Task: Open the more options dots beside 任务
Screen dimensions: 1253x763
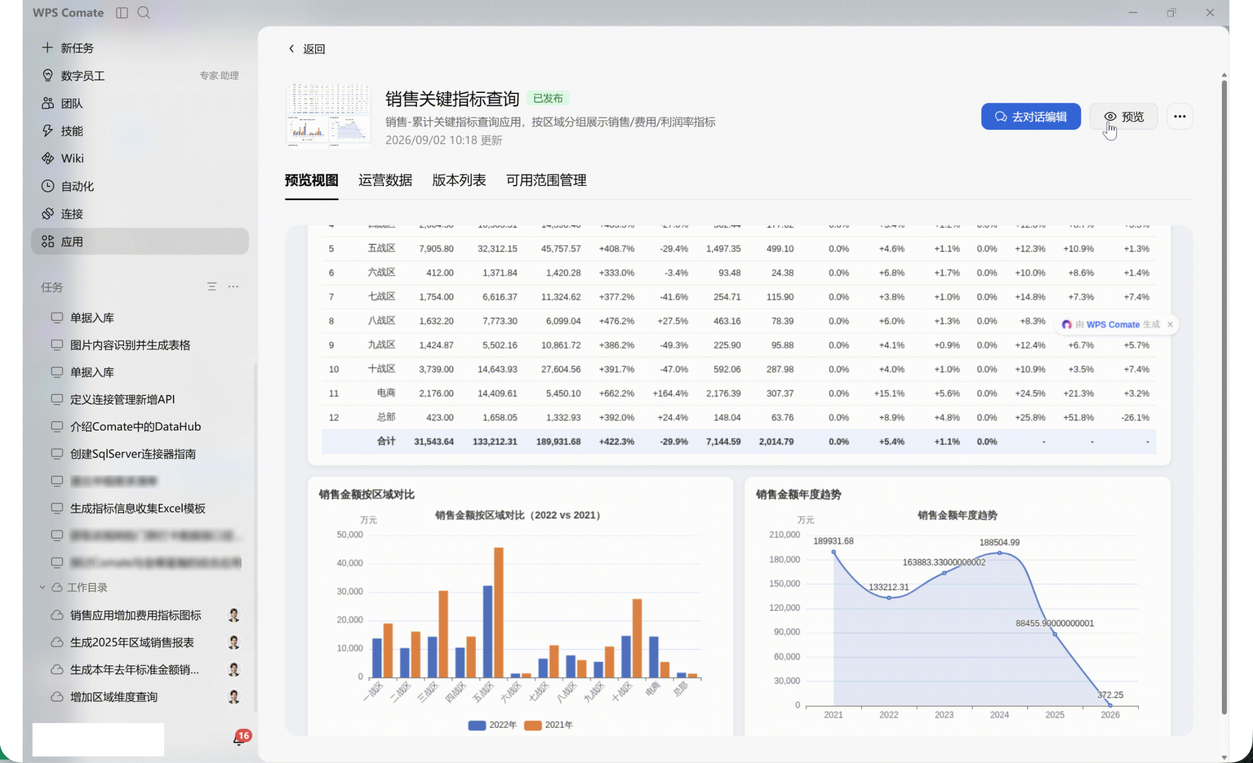Action: (x=233, y=287)
